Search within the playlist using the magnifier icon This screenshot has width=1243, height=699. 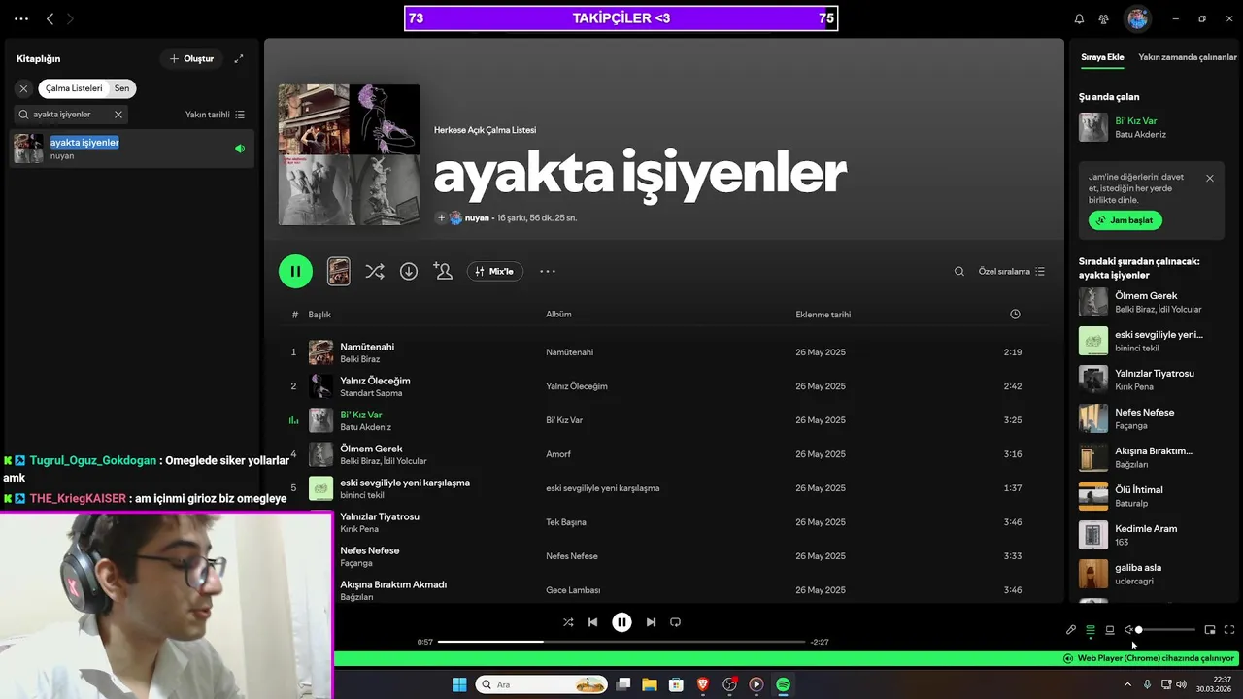tap(959, 272)
